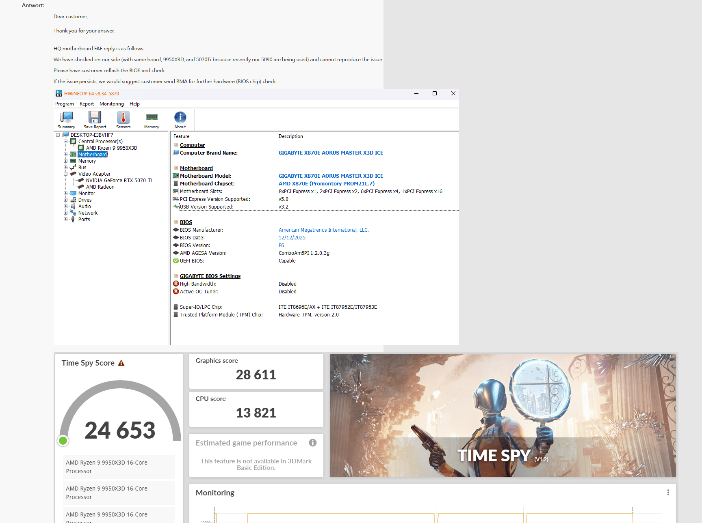Select the Trusted Platform Module (TPM) Chip row
This screenshot has width=702, height=523.
pos(315,315)
